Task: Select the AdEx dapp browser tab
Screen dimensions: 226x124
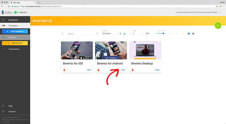Action: point(22,3)
